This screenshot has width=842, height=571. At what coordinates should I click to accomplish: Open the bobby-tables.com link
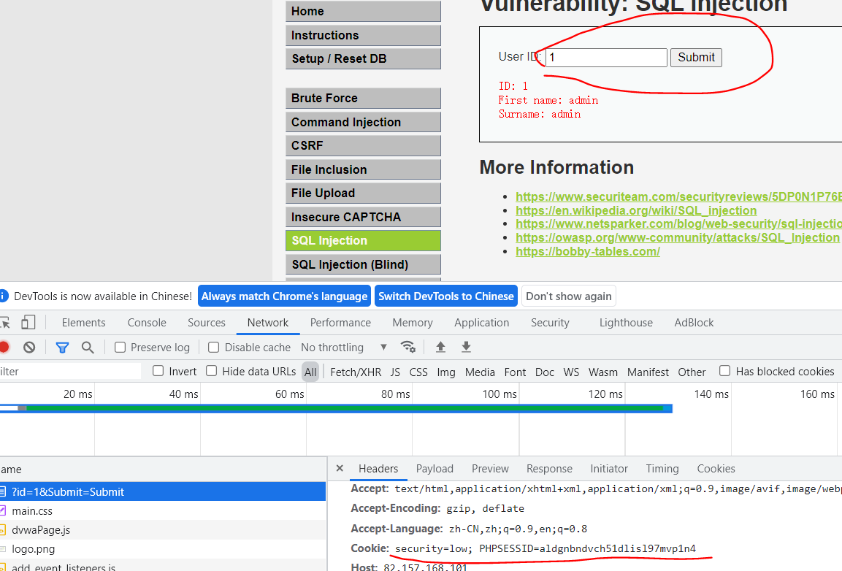pyautogui.click(x=587, y=251)
